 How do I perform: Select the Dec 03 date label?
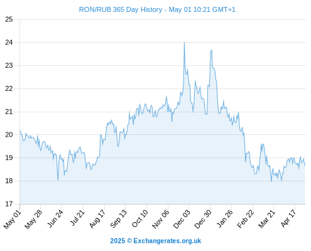click(x=182, y=219)
